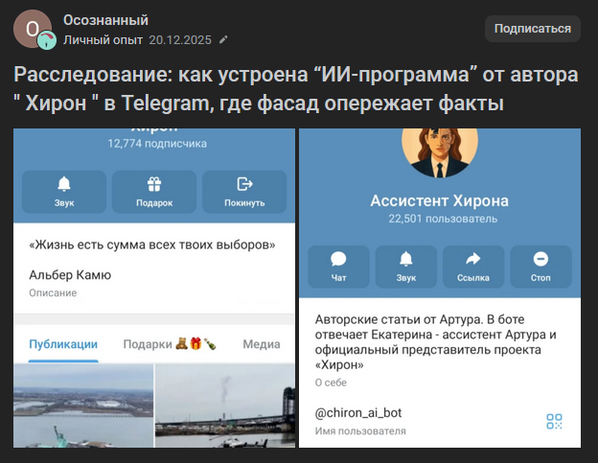Open the Statue of Liberty photo thumbnail
598x463 pixels.
(82, 406)
